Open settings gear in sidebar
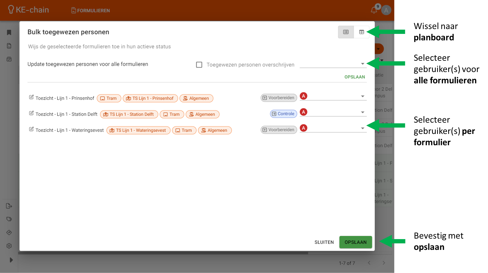This screenshot has height=273, width=488. (x=9, y=246)
